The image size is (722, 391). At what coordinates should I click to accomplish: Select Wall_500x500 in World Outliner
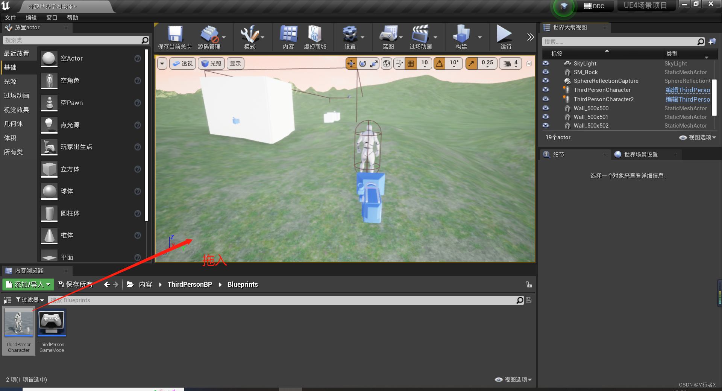591,108
